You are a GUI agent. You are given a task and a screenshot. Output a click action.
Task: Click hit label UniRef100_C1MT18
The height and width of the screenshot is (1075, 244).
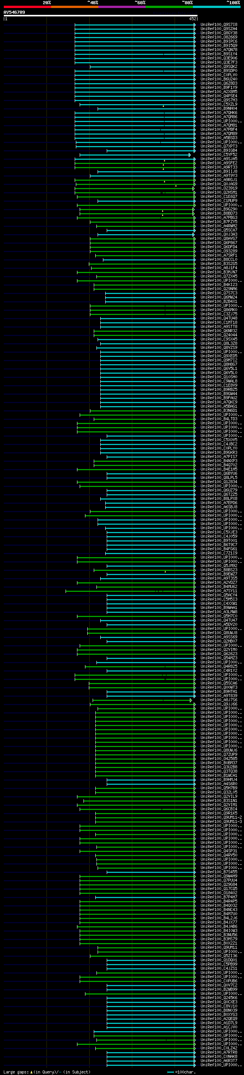tap(219, 323)
